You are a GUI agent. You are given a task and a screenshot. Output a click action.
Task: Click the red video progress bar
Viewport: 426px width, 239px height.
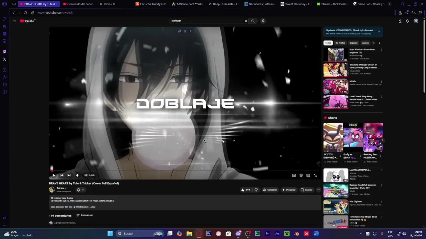[x=185, y=171]
